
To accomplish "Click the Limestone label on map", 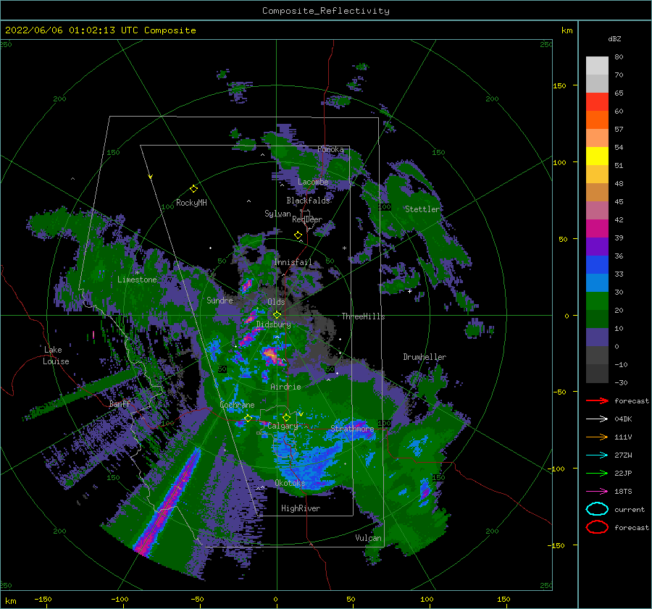I will click(137, 280).
